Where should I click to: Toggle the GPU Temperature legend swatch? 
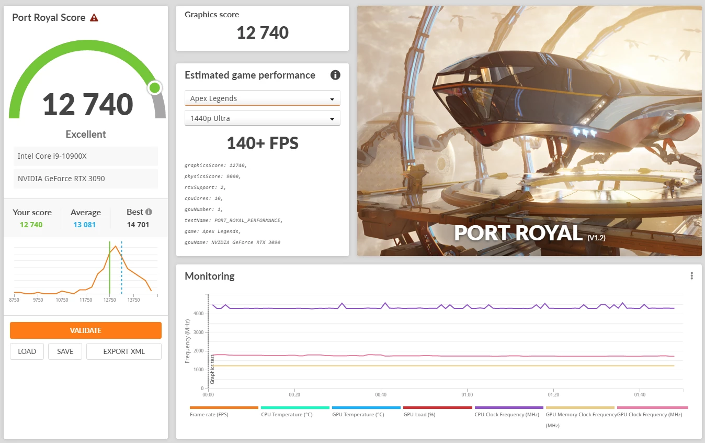click(x=366, y=407)
